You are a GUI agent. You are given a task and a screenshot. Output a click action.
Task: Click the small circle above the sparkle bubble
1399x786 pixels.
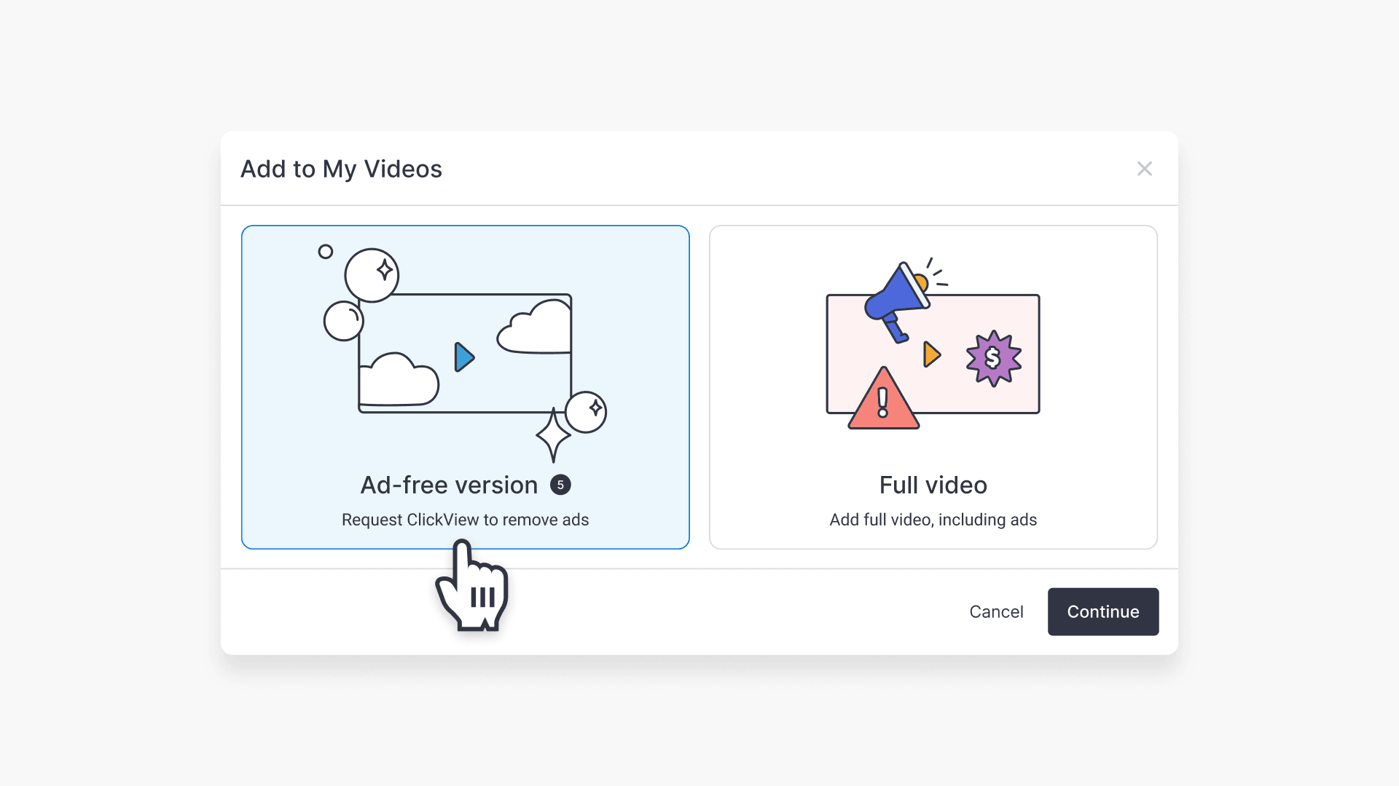pos(326,251)
